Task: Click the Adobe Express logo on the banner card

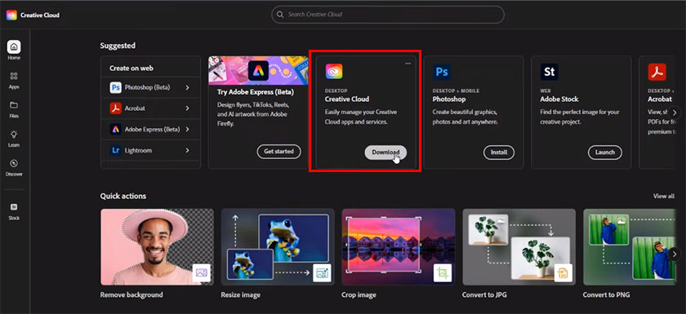Action: [x=258, y=70]
